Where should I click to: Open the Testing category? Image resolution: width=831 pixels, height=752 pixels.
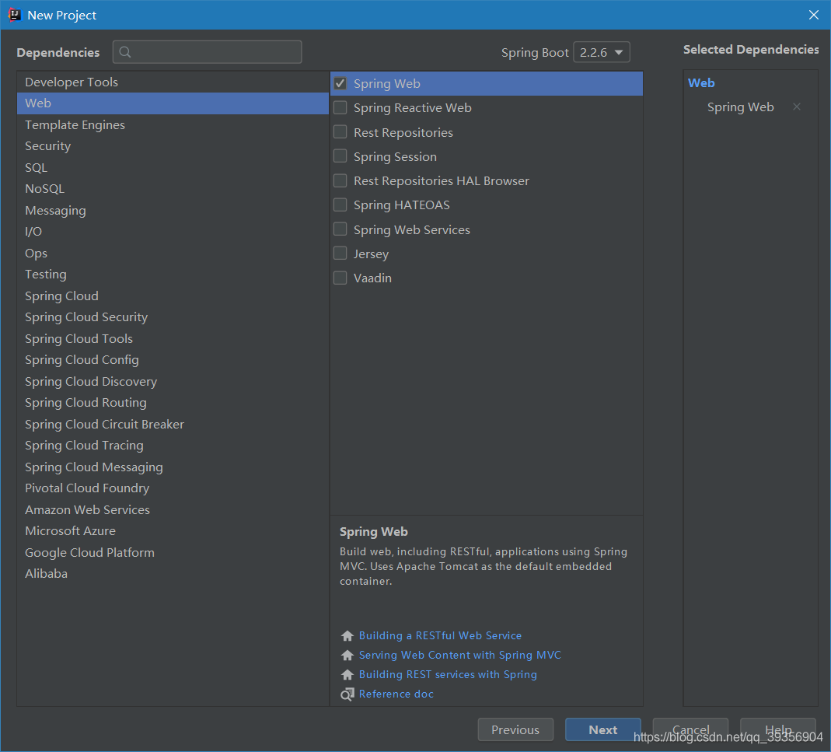(x=173, y=275)
